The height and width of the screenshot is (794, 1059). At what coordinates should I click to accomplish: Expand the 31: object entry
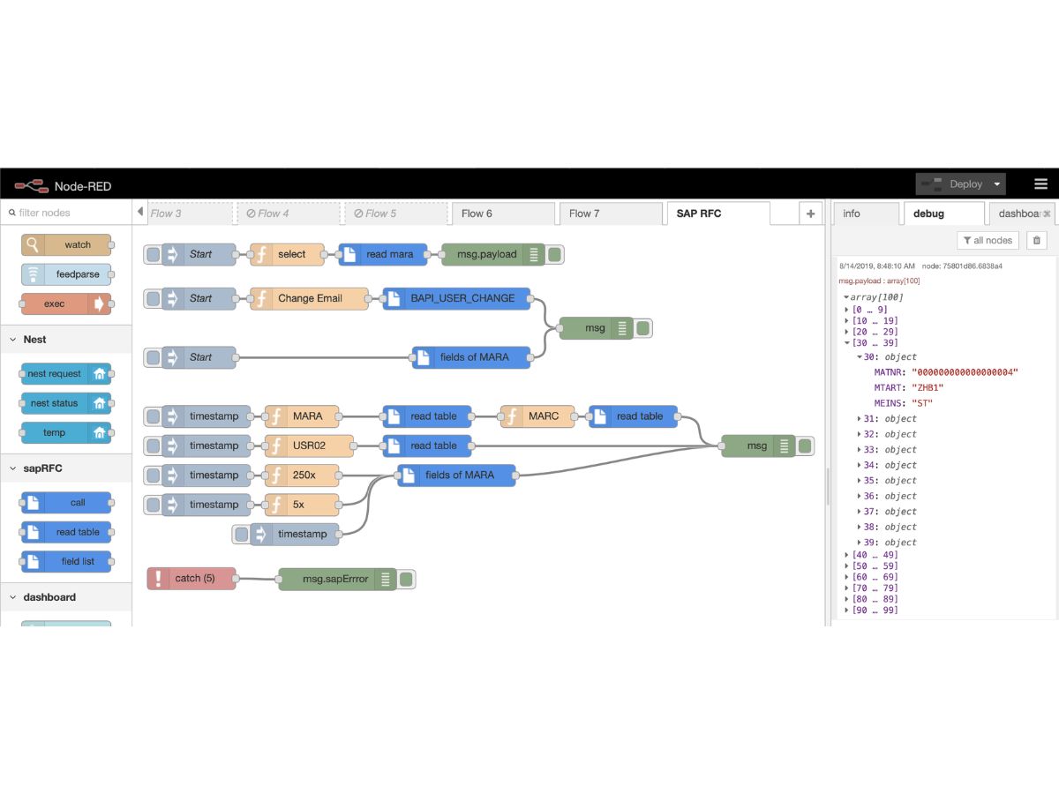click(x=860, y=419)
